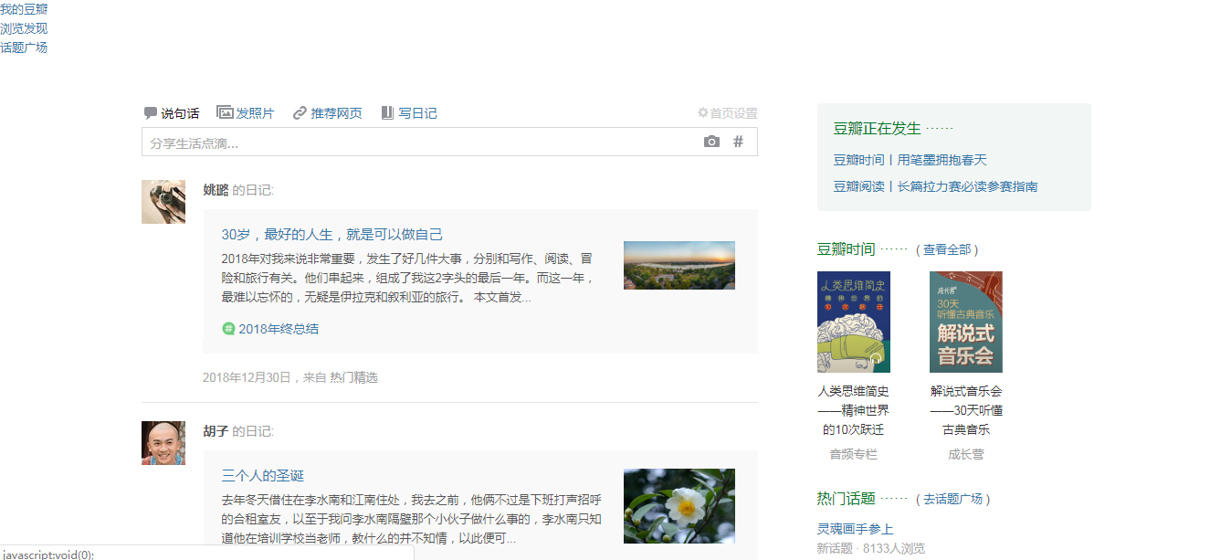Screen dimensions: 1210x560
Task: Click the 热门精选 source link
Action: coord(353,377)
